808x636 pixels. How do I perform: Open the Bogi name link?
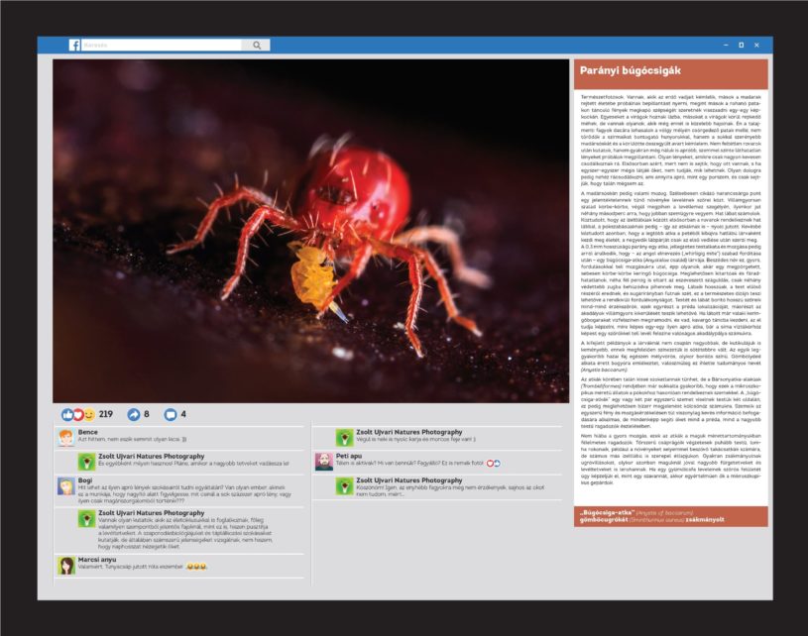[85, 480]
